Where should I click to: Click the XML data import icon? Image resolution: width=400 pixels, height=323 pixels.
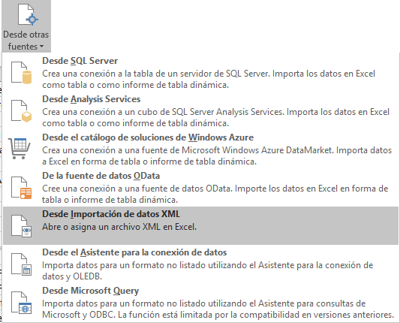point(21,226)
